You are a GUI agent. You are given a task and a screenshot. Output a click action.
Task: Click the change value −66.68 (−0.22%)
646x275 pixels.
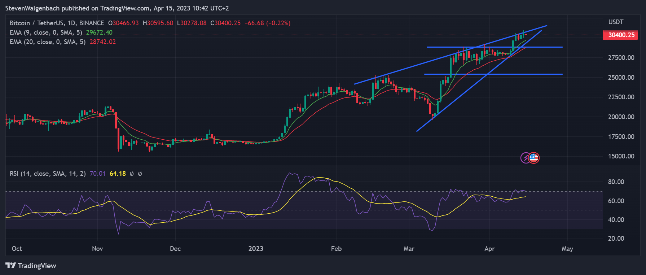click(267, 23)
